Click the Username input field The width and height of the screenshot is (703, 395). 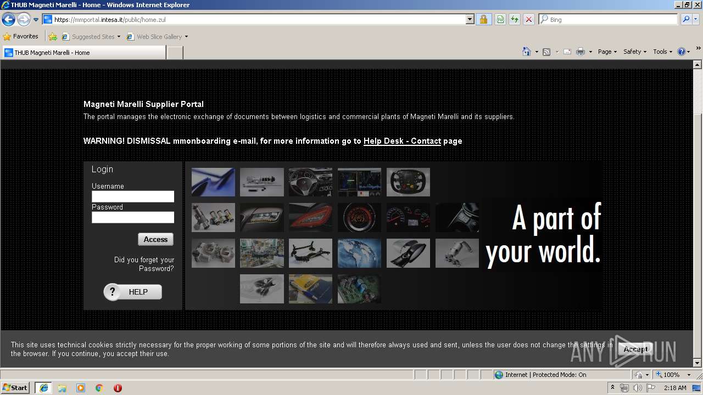tap(133, 196)
